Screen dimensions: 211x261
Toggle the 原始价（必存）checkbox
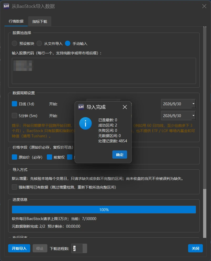click(14, 157)
